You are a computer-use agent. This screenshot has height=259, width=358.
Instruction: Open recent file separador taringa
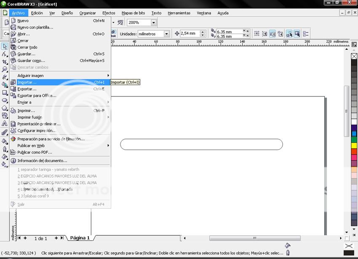[59, 169]
